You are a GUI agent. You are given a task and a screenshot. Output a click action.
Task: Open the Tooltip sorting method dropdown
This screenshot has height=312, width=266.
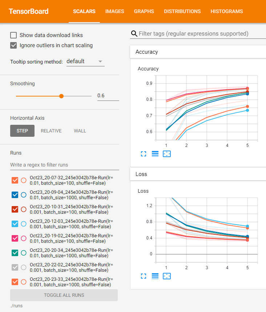tap(85, 61)
